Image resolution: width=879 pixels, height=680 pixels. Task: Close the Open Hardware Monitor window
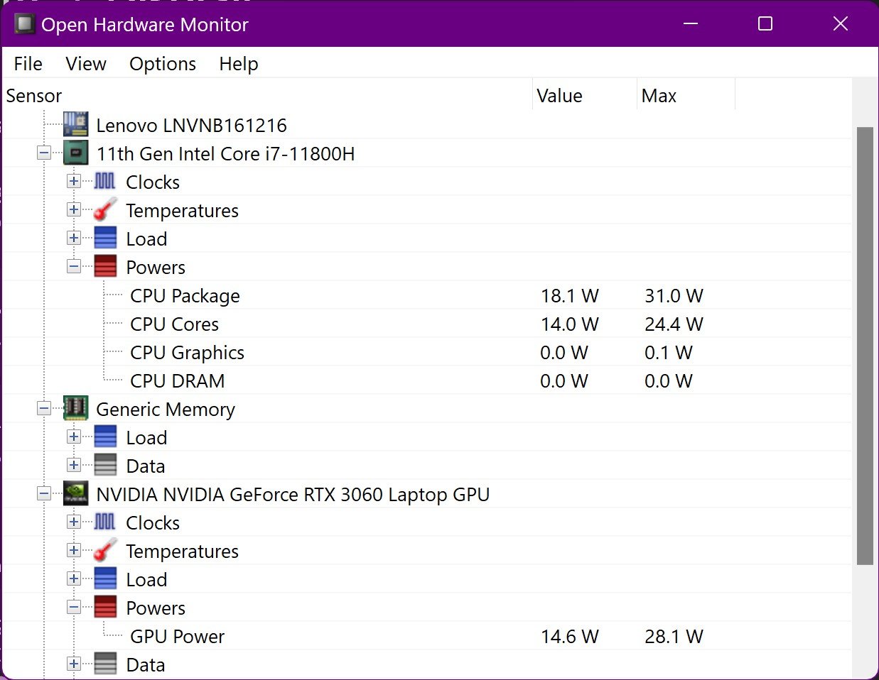click(841, 23)
